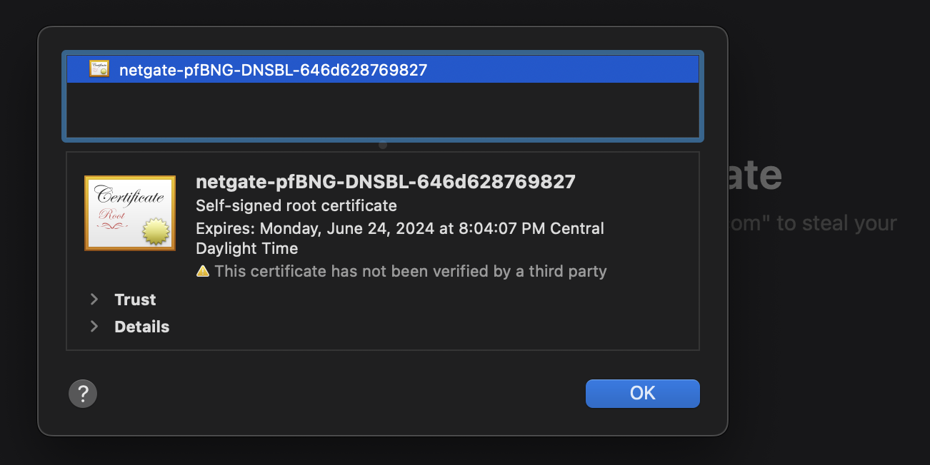
Task: Expand the Details section chevron
Action: click(x=94, y=327)
